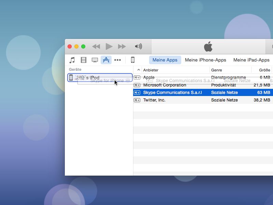Click the 4+ rating badge for Twitter
The height and width of the screenshot is (205, 273).
[x=137, y=100]
